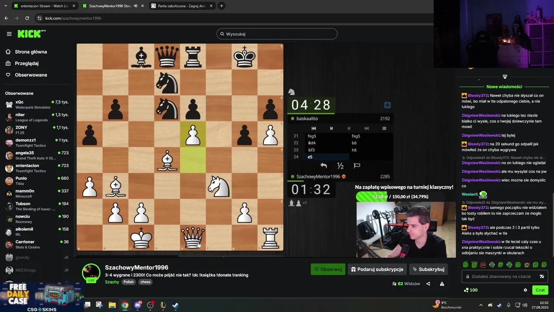
Task: Click the Szachy category link
Action: coord(112,282)
